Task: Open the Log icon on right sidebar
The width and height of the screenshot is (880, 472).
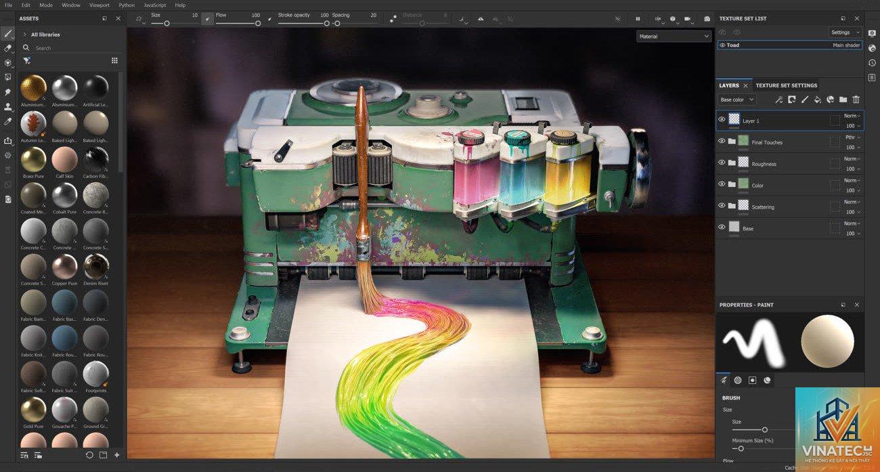Action: point(873,77)
